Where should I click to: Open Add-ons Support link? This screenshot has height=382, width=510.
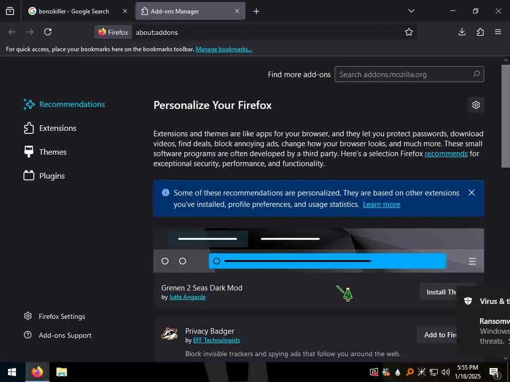tap(58, 335)
